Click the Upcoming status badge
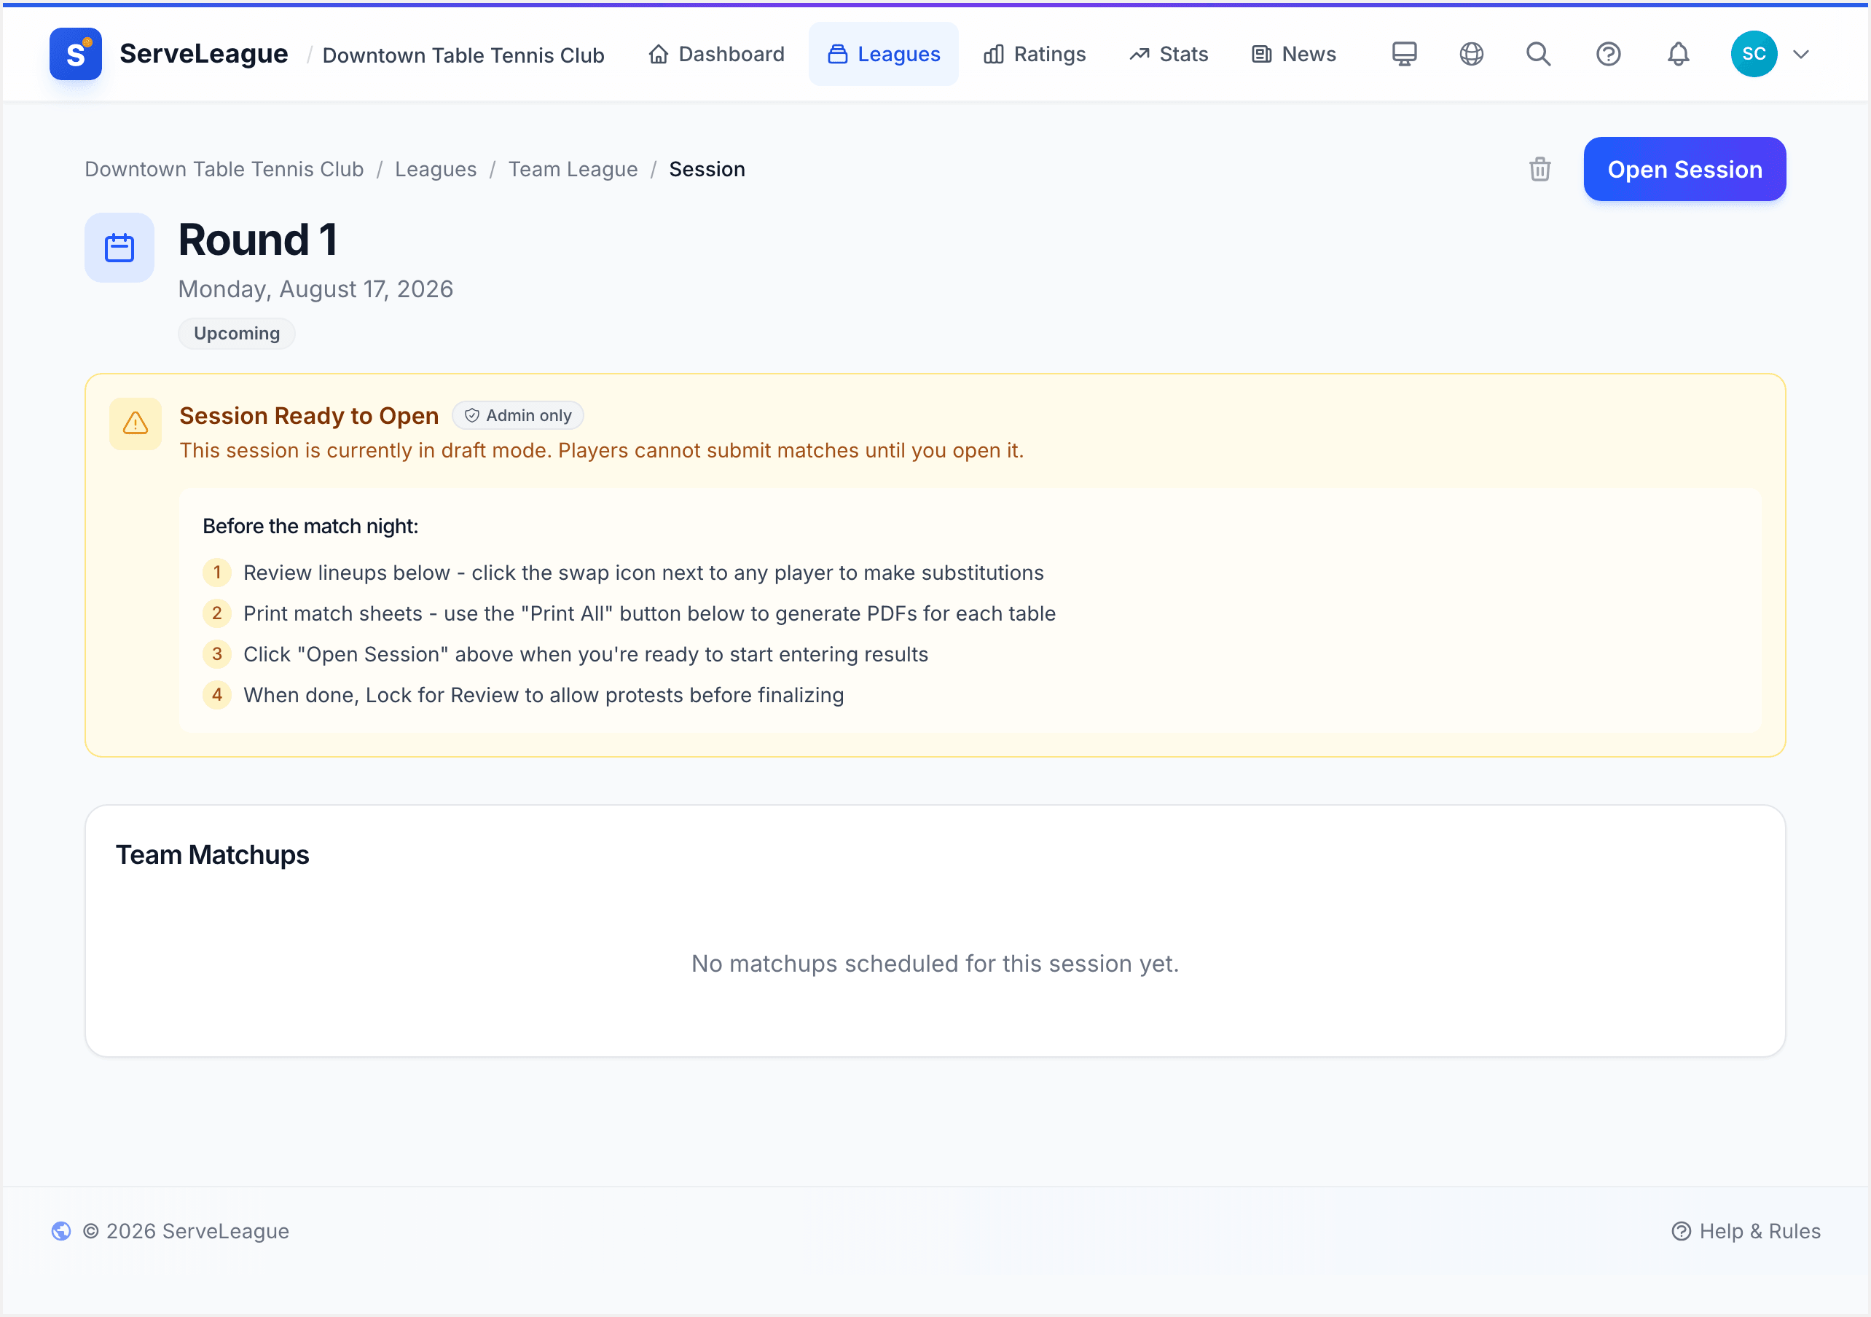1871x1317 pixels. click(x=236, y=334)
